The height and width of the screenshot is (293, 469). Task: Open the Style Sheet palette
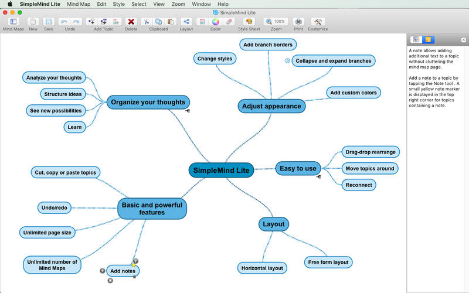(x=249, y=22)
